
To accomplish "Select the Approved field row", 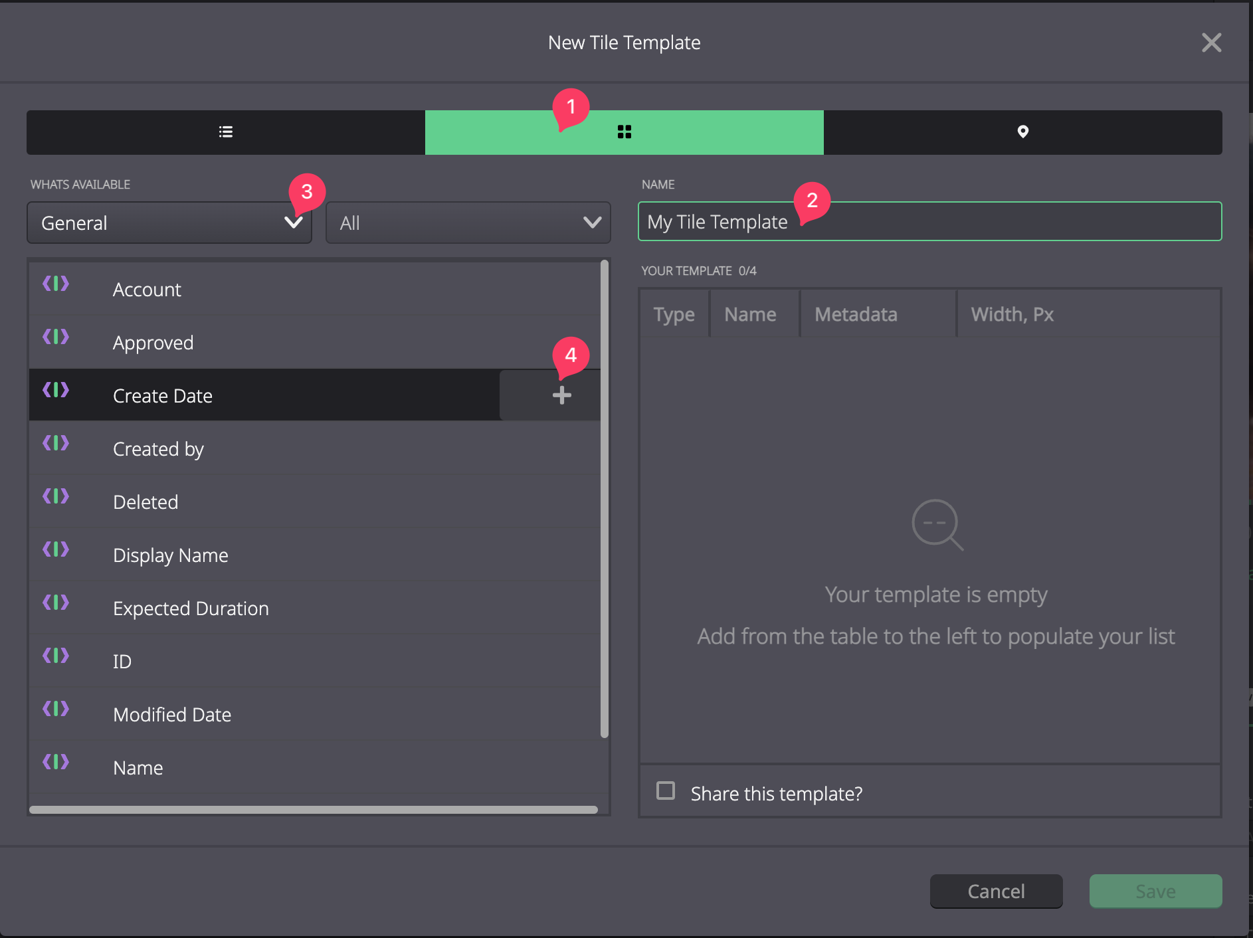I will point(315,342).
